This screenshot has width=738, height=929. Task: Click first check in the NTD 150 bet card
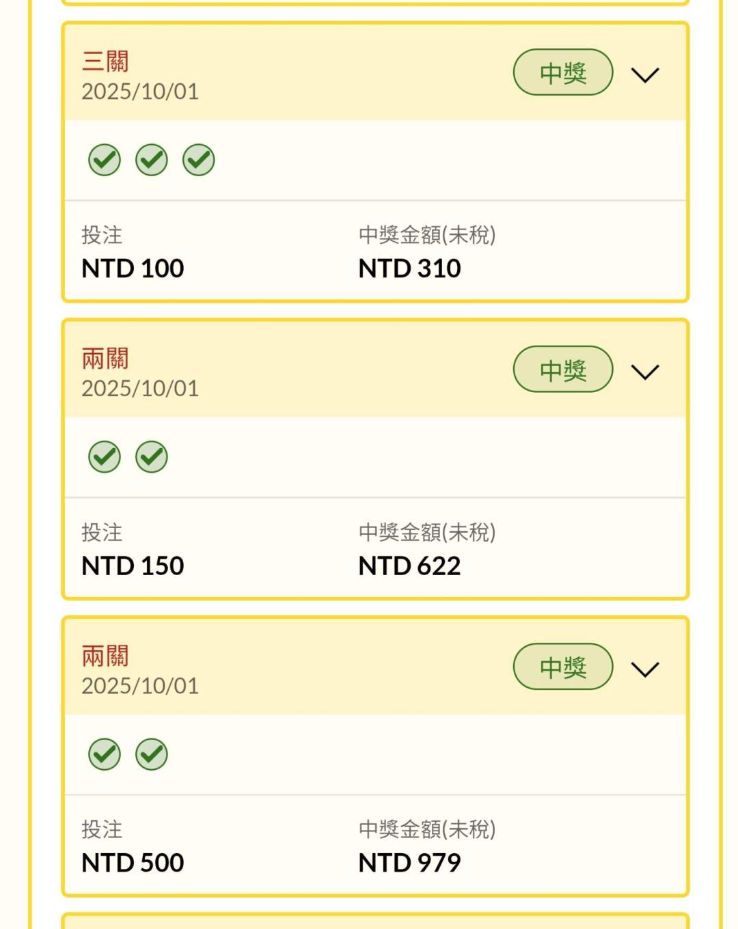(105, 457)
